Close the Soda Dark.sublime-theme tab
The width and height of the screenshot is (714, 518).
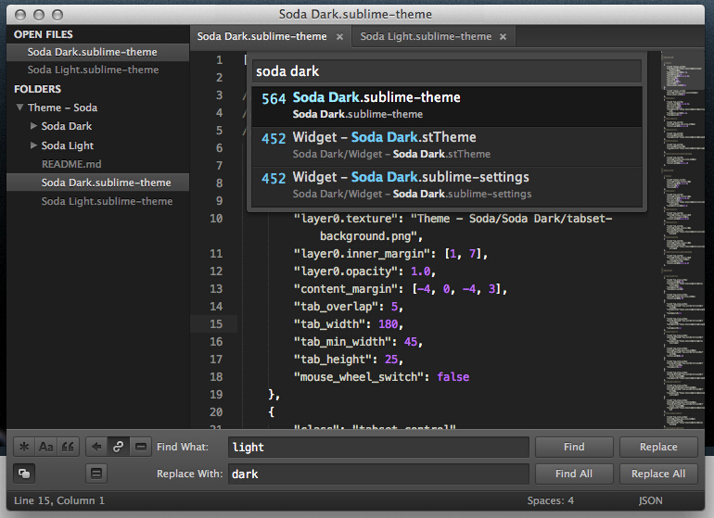coord(339,37)
